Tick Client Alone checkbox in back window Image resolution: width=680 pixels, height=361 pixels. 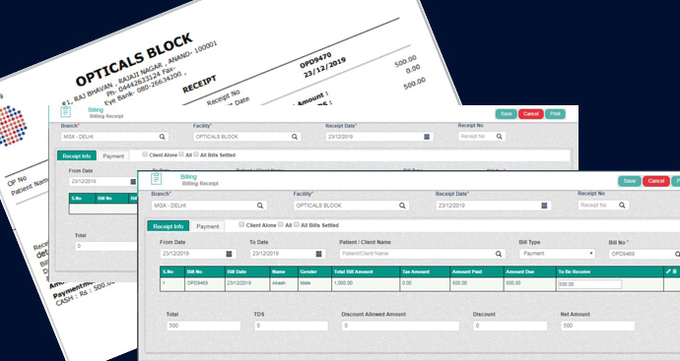pyautogui.click(x=145, y=154)
